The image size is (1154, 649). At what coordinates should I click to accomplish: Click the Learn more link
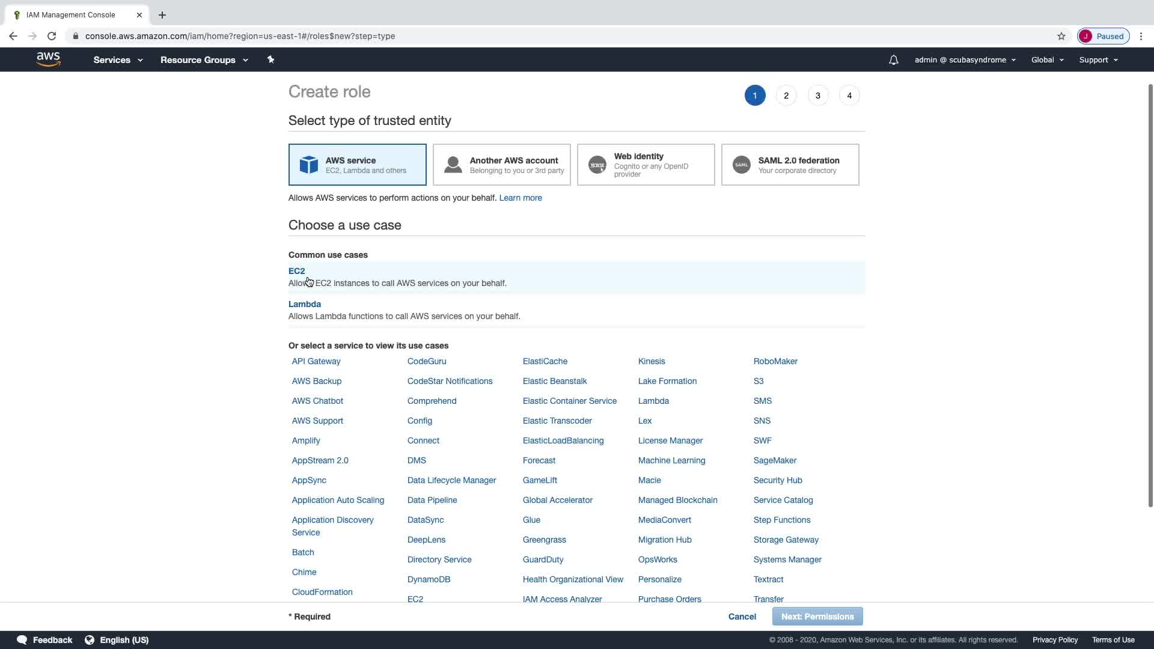[520, 198]
